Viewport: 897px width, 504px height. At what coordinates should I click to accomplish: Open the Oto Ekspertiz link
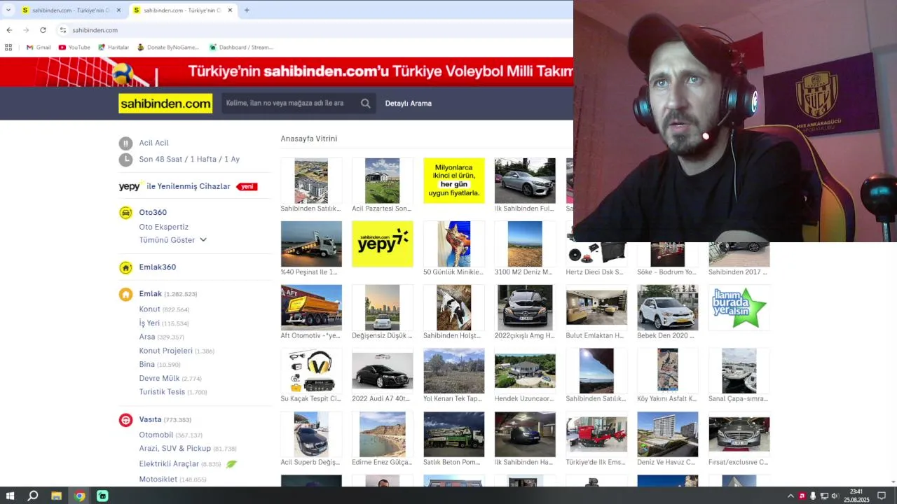(x=163, y=227)
